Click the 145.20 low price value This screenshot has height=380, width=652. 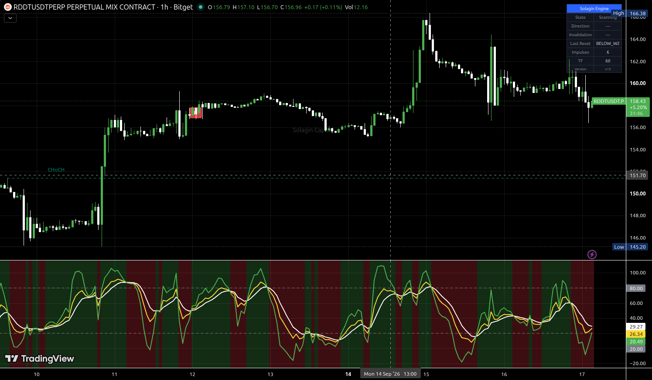tap(638, 247)
